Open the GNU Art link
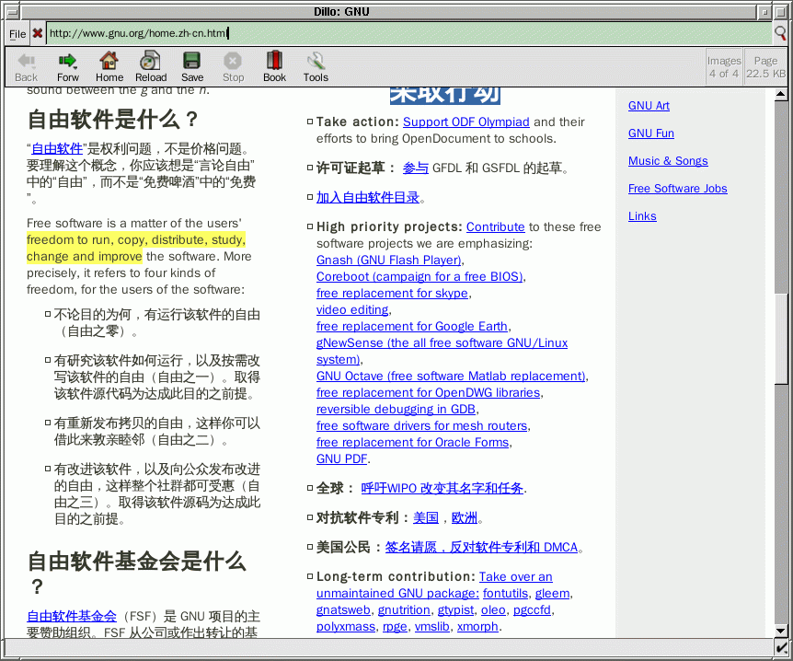Viewport: 793px width, 661px height. point(649,106)
